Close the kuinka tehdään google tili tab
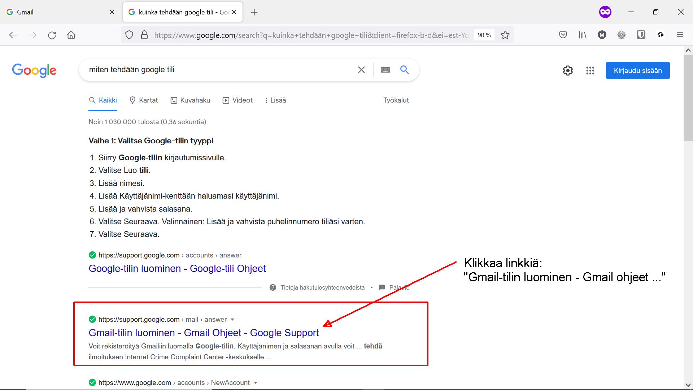 pyautogui.click(x=234, y=12)
